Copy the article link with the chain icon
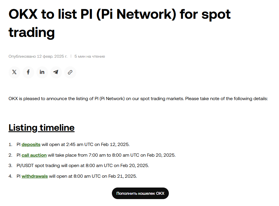Viewport: 279px width, 206px height. click(x=70, y=72)
